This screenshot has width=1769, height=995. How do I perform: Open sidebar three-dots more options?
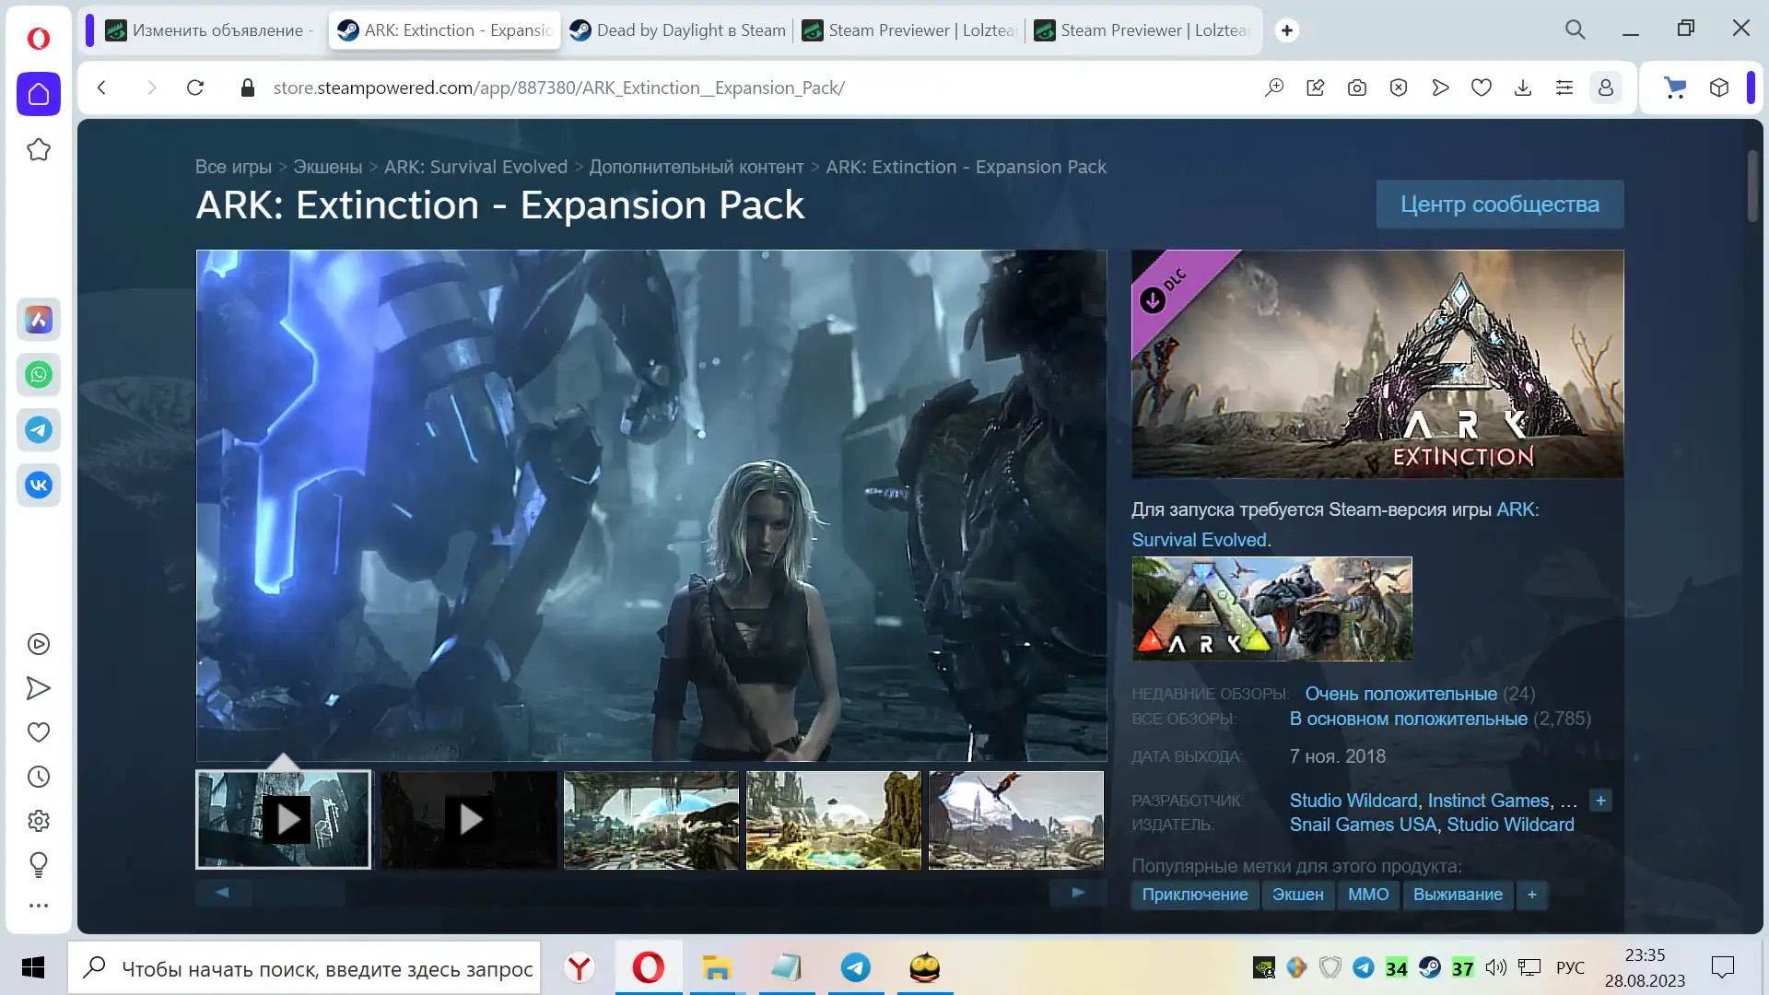pyautogui.click(x=39, y=906)
